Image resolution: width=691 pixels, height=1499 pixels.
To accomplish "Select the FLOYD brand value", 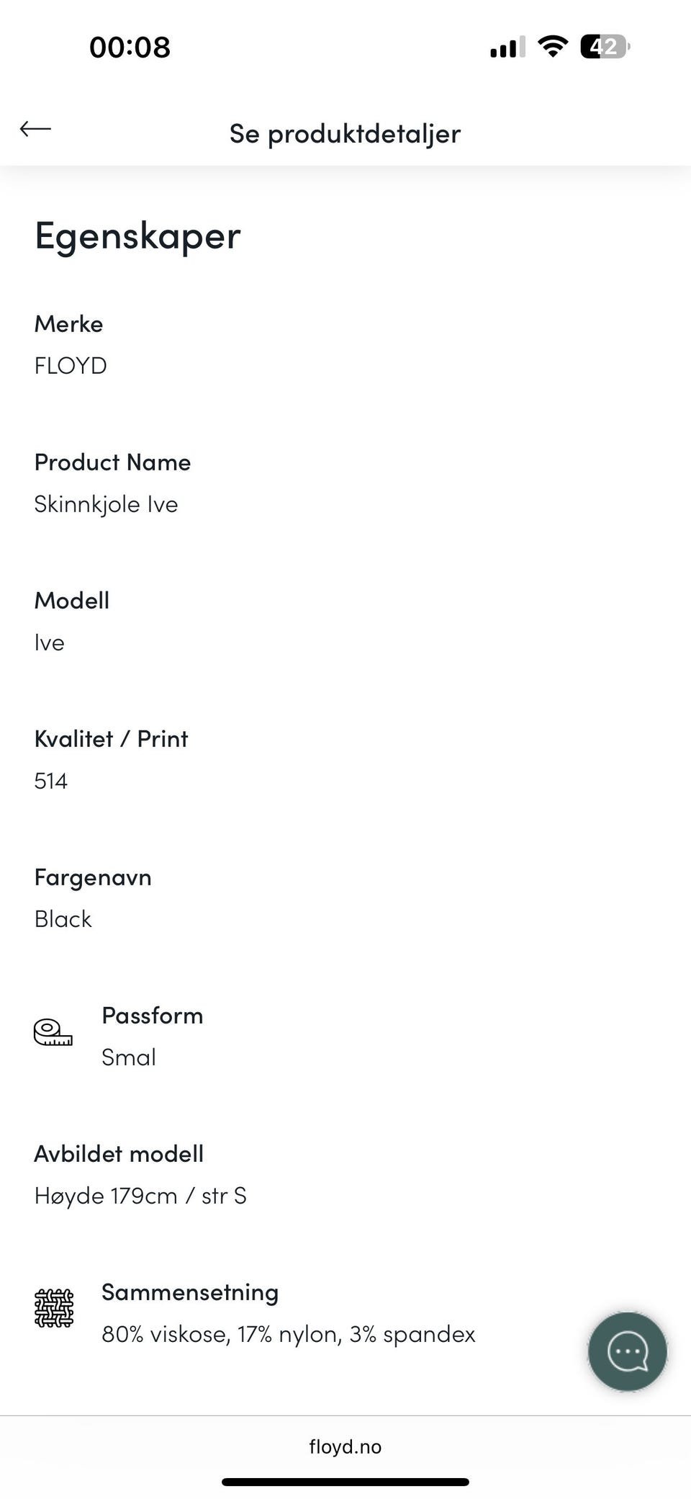I will (x=71, y=366).
